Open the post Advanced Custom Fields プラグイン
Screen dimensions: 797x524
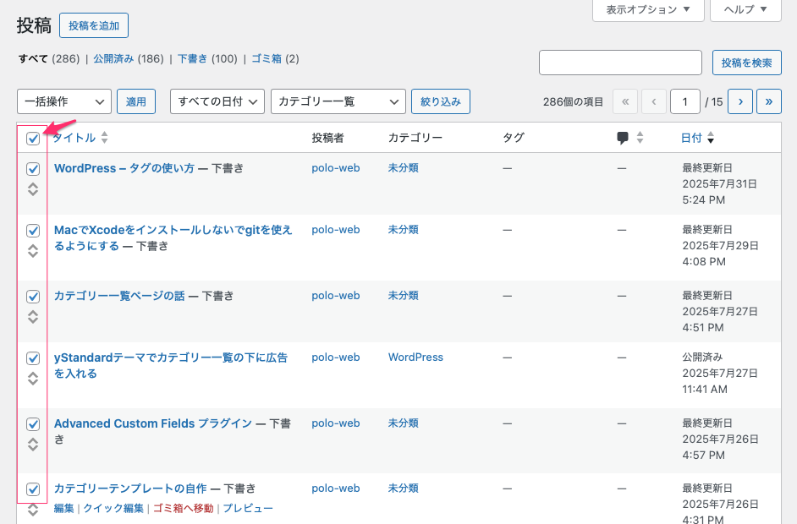pos(153,423)
